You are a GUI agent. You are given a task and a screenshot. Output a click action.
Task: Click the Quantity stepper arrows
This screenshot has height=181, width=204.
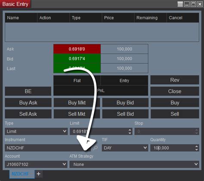(x=196, y=148)
